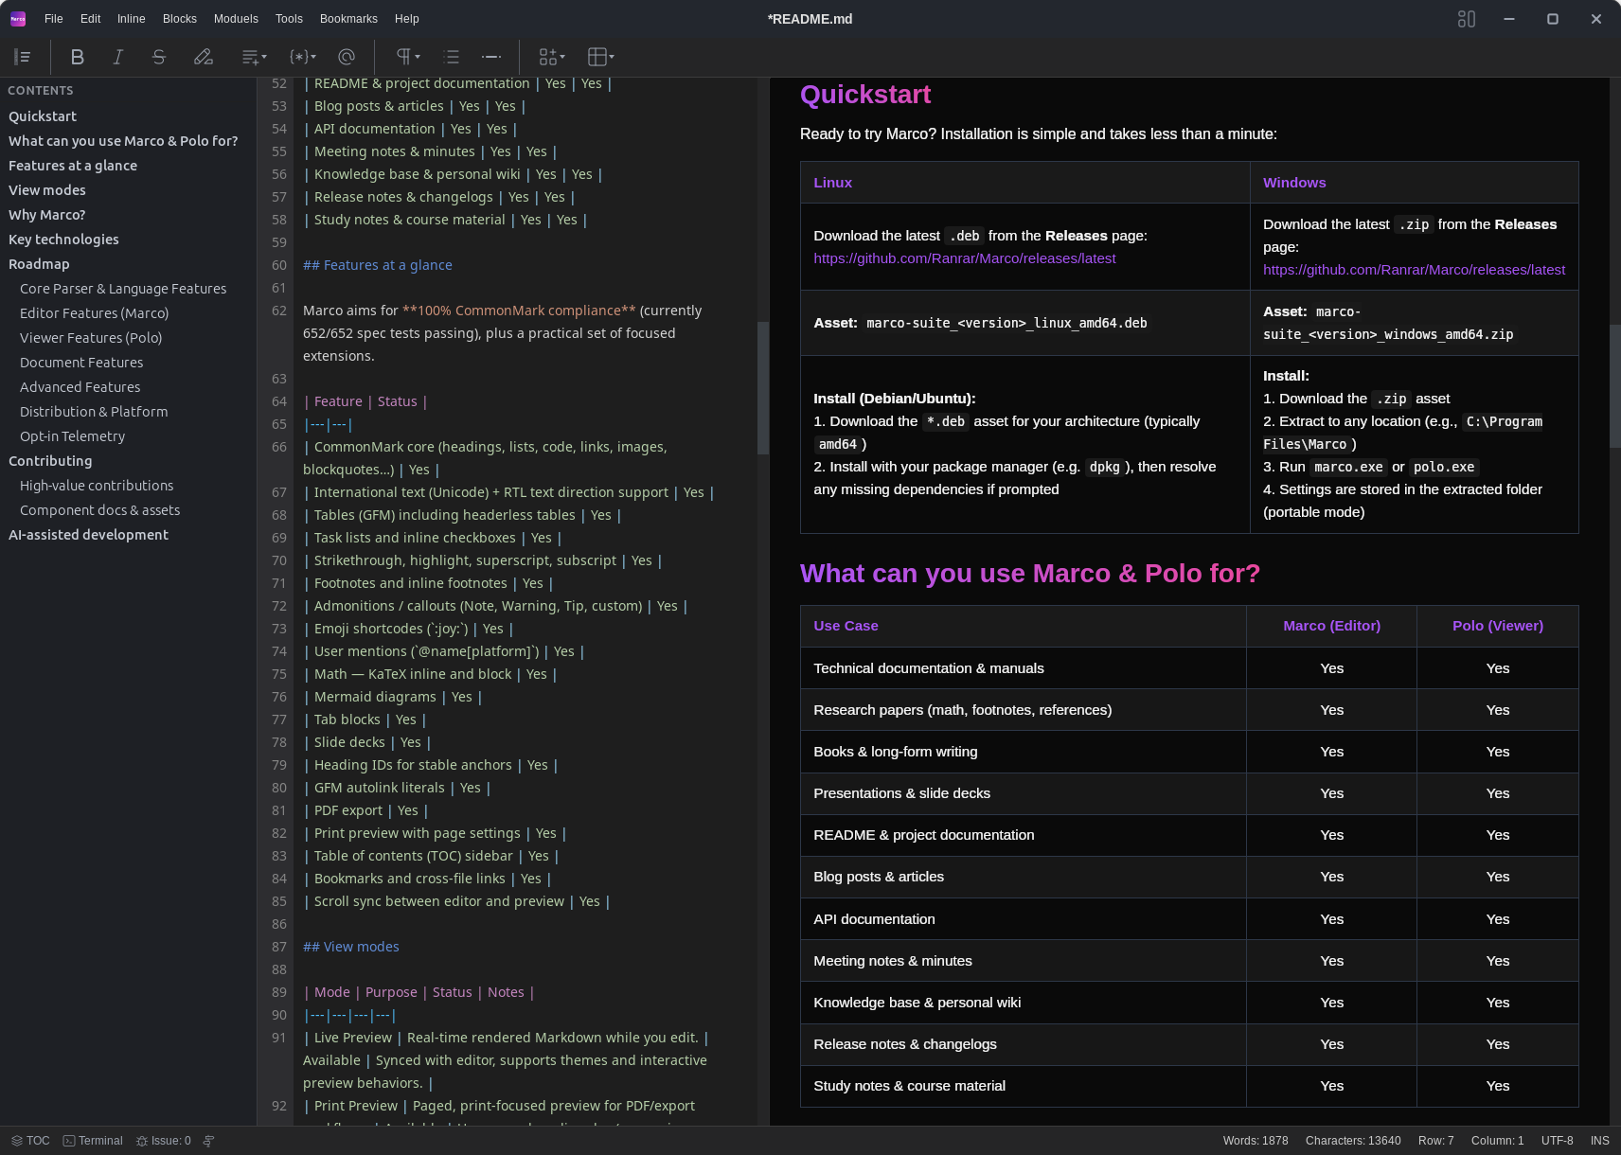Screen dimensions: 1621x1155
Task: Apply strikethrough formatting from toolbar
Action: 159,57
